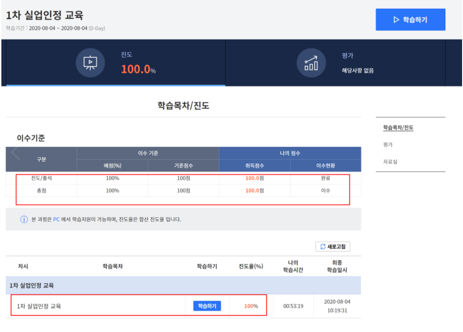This screenshot has height=332, width=463.
Task: Click the 총점 row label
Action: [x=42, y=191]
